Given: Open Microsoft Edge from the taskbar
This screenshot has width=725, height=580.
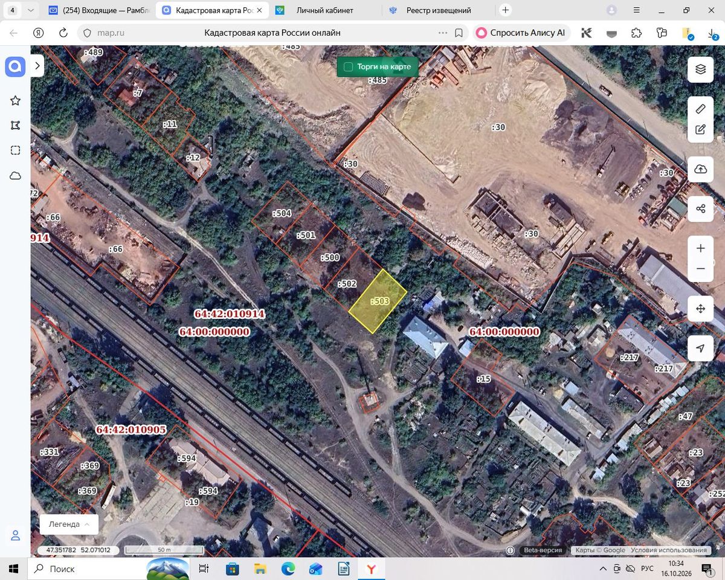Looking at the screenshot, I should coord(288,569).
